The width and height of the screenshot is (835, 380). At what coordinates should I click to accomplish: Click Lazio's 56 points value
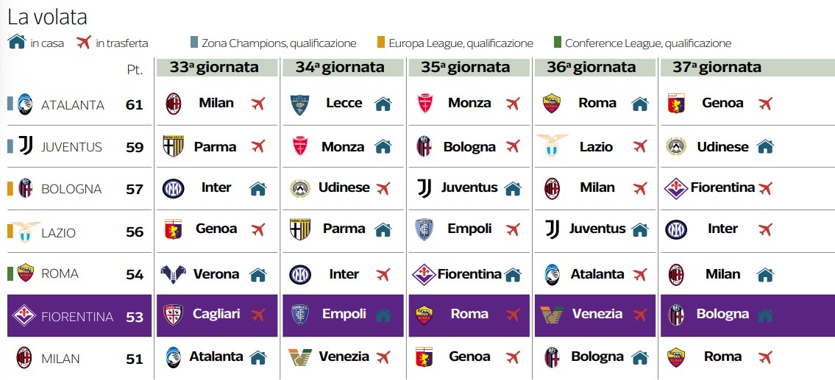pos(135,232)
